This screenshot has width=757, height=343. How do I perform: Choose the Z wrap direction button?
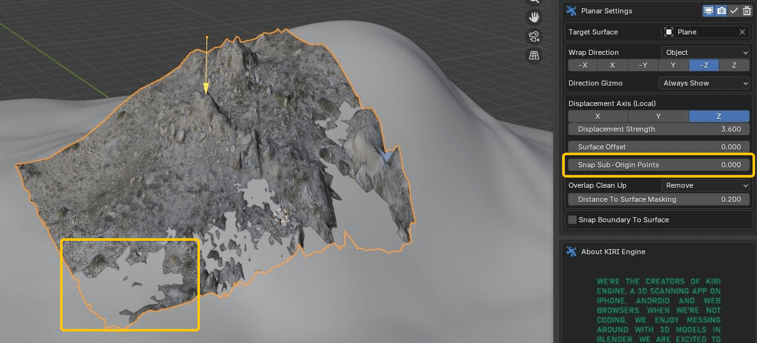[734, 65]
